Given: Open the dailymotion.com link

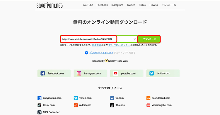Looking at the screenshot, I should click(x=52, y=98).
